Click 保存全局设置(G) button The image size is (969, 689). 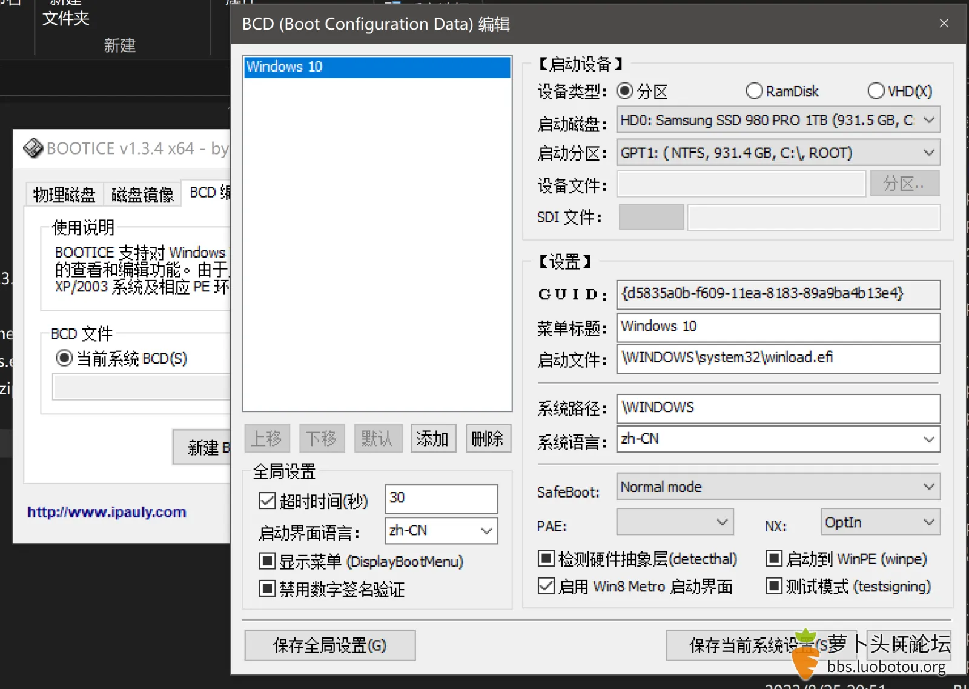tap(330, 645)
